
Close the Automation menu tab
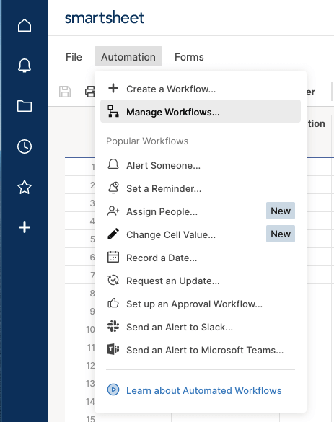128,56
